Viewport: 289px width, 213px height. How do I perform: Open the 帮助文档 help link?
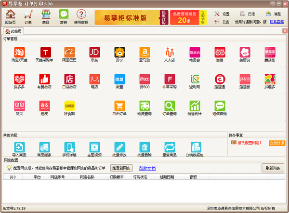coord(147,168)
